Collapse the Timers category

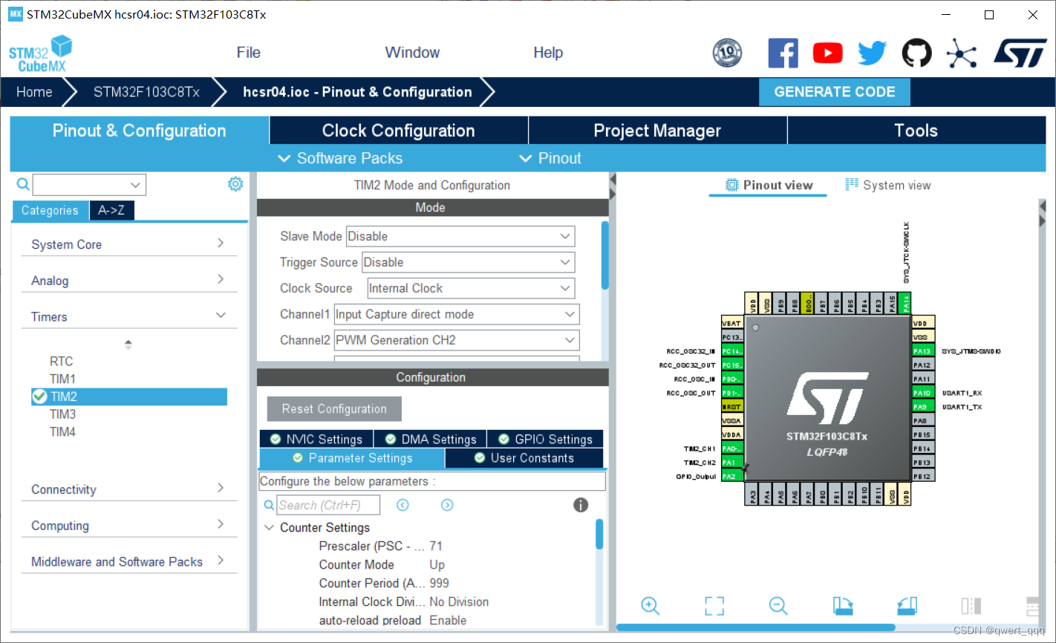[x=129, y=316]
